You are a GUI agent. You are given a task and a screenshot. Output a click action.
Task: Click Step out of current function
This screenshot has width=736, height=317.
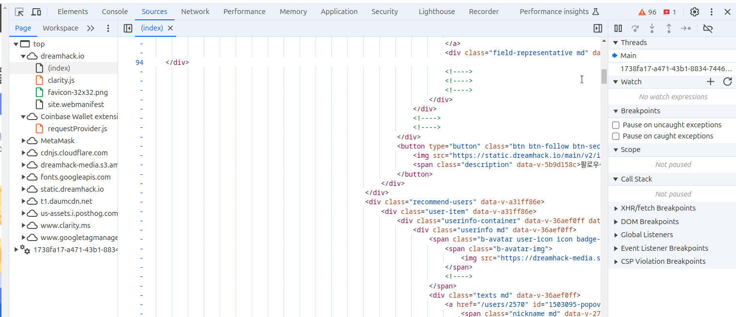pyautogui.click(x=669, y=29)
